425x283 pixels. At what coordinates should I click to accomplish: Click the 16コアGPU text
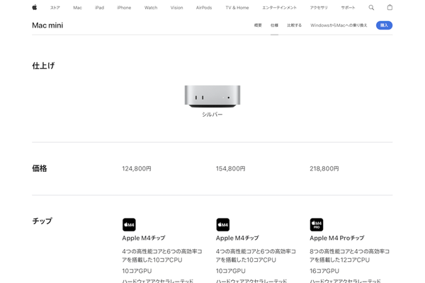[x=324, y=271]
